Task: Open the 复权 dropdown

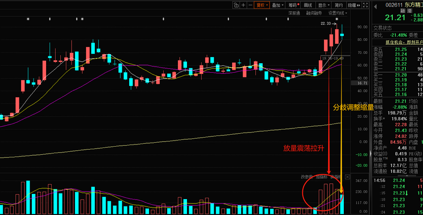Action: point(262,5)
